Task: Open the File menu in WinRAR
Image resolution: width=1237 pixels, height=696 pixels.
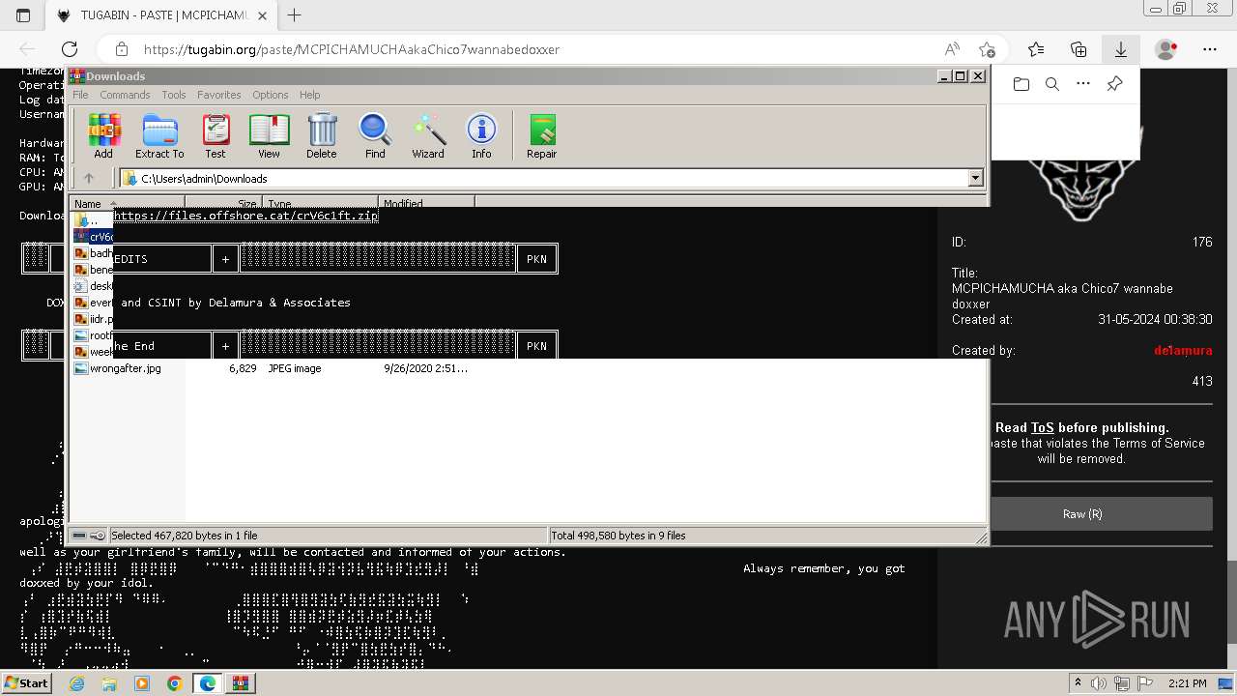Action: (x=80, y=95)
